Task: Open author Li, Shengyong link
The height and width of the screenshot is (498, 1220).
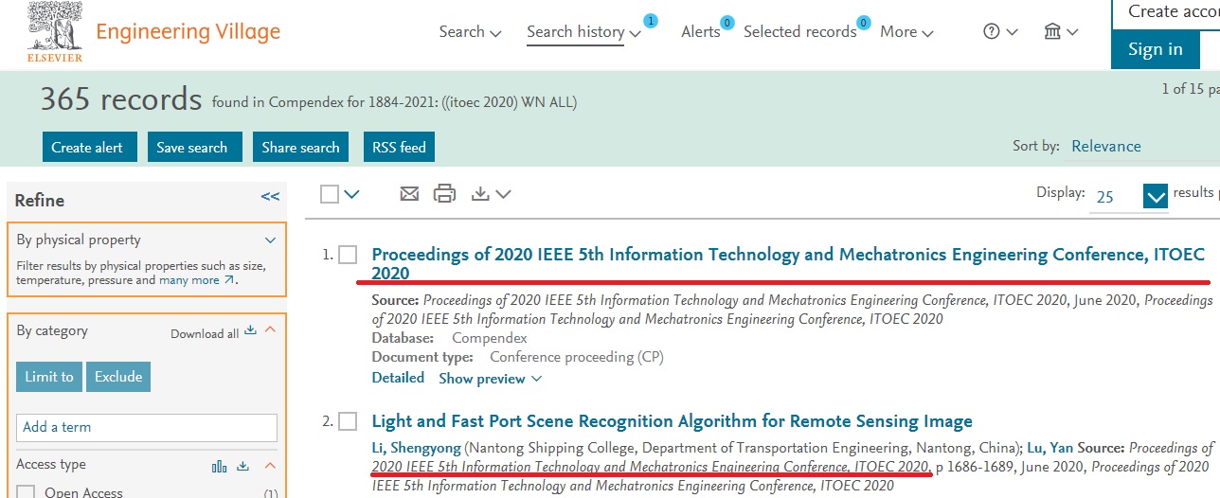Action: 416,448
